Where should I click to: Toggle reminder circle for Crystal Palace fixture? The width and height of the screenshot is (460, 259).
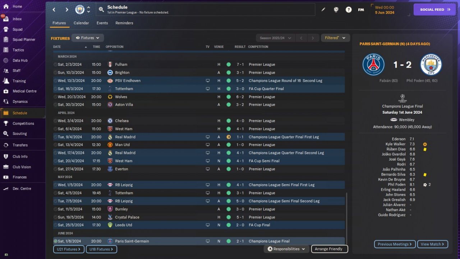[x=55, y=217]
